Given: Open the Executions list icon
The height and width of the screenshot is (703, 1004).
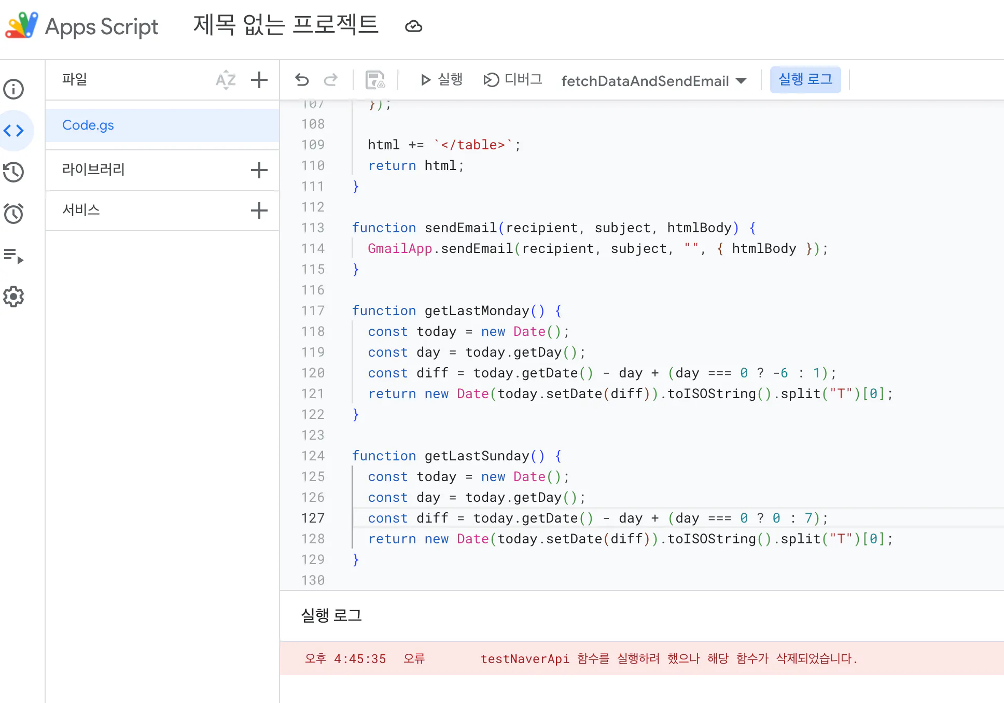Looking at the screenshot, I should click(x=13, y=256).
